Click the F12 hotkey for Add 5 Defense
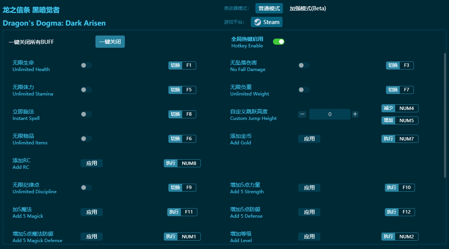 pos(400,212)
